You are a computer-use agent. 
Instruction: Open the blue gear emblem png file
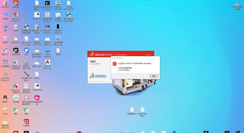tap(58, 41)
